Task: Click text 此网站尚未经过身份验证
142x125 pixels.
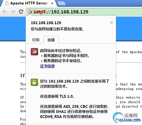Action: pos(61,51)
